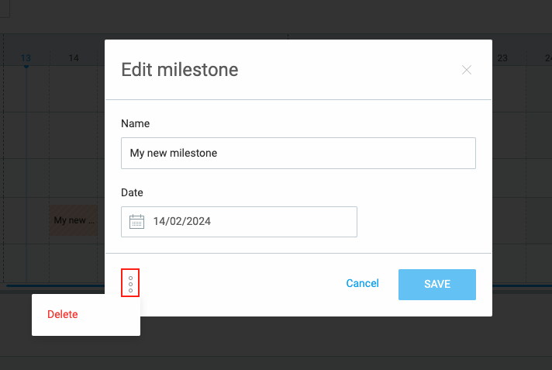The width and height of the screenshot is (552, 370).
Task: Select day 14 in the timeline header
Action: 74,57
